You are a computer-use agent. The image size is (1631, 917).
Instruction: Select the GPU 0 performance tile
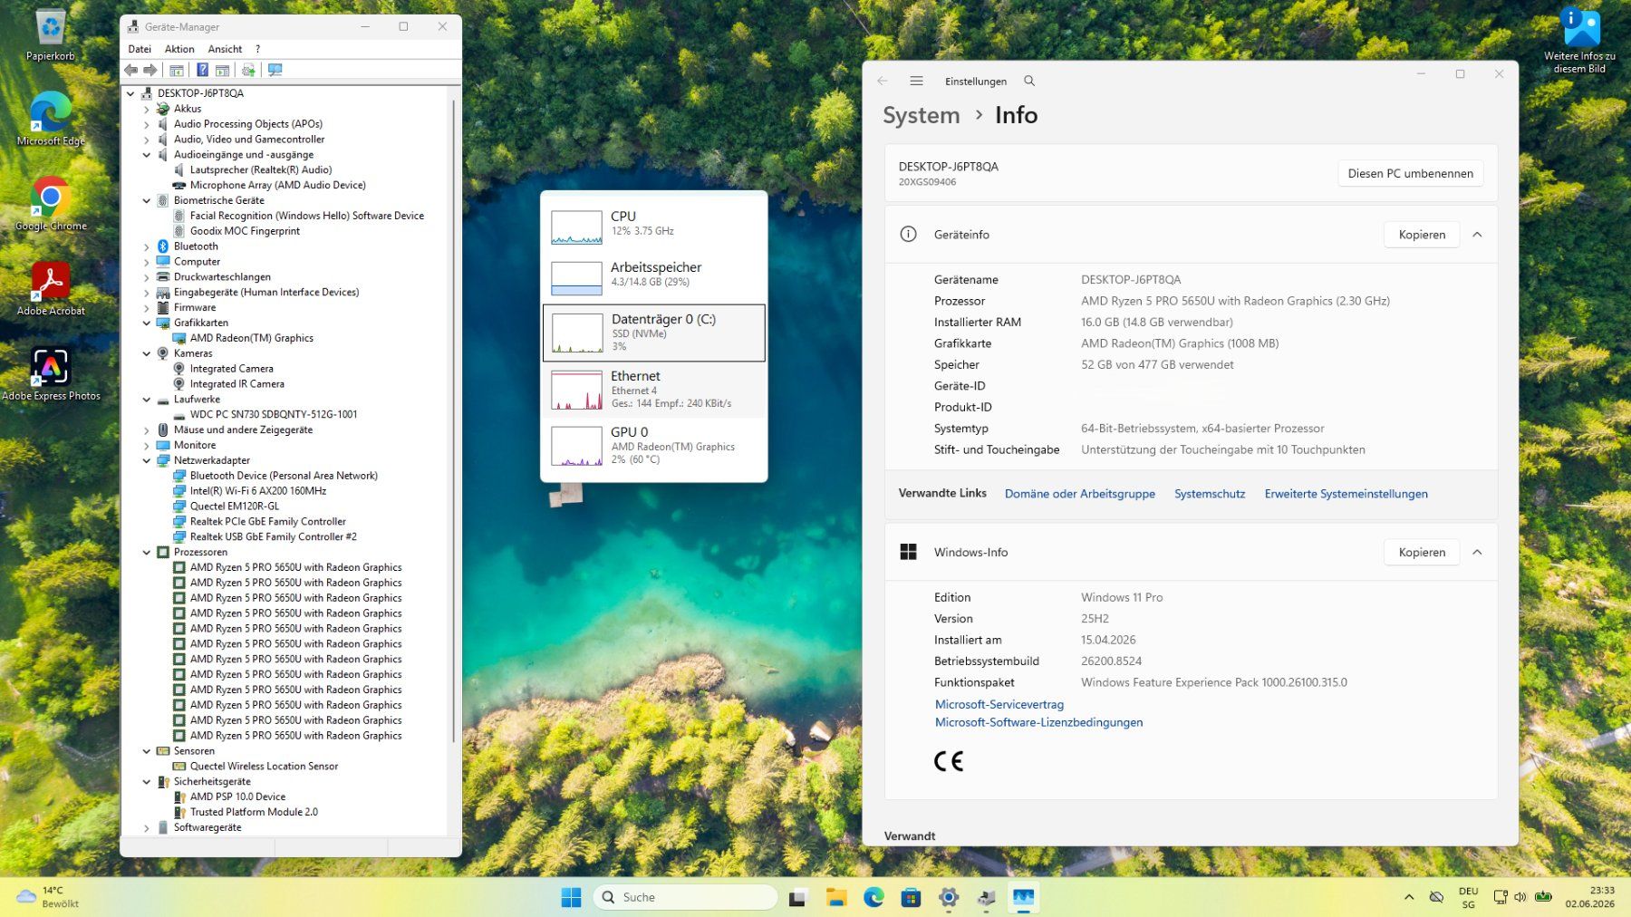tap(653, 446)
